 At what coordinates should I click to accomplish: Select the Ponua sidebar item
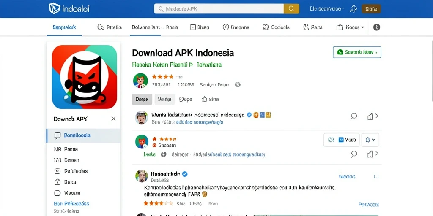(66, 149)
